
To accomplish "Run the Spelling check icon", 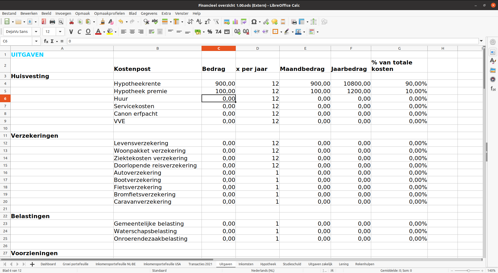I will click(x=155, y=22).
